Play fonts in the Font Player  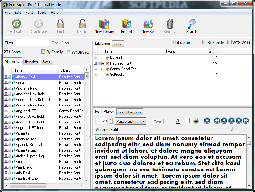click(x=239, y=121)
